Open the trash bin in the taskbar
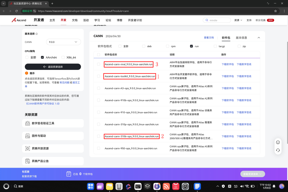Image resolution: width=288 pixels, height=192 pixels. (x=119, y=187)
